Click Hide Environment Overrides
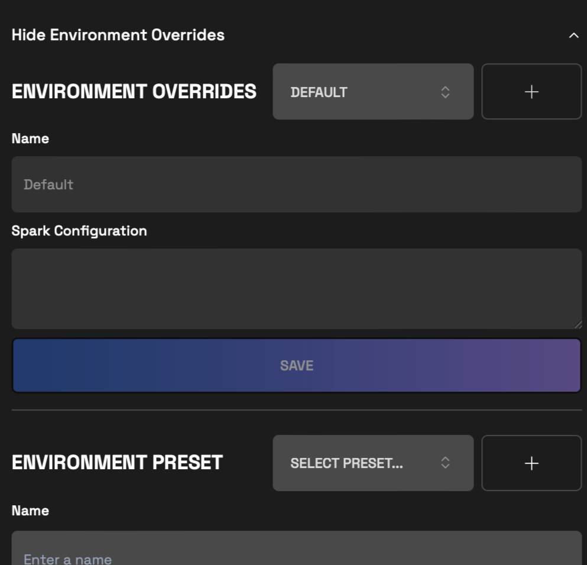 (x=118, y=35)
